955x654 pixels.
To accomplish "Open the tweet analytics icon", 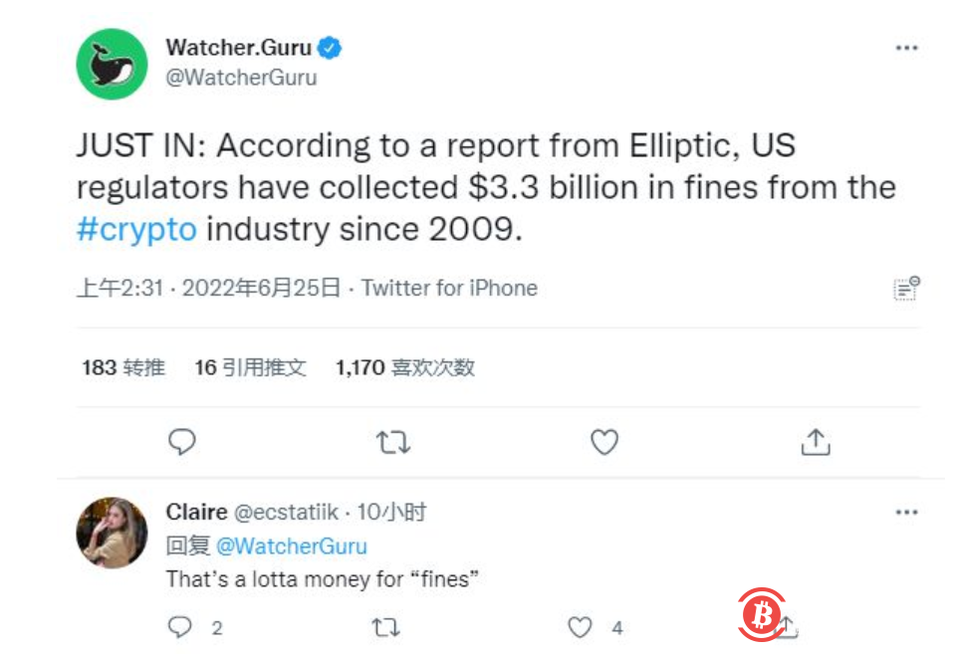I will 905,289.
